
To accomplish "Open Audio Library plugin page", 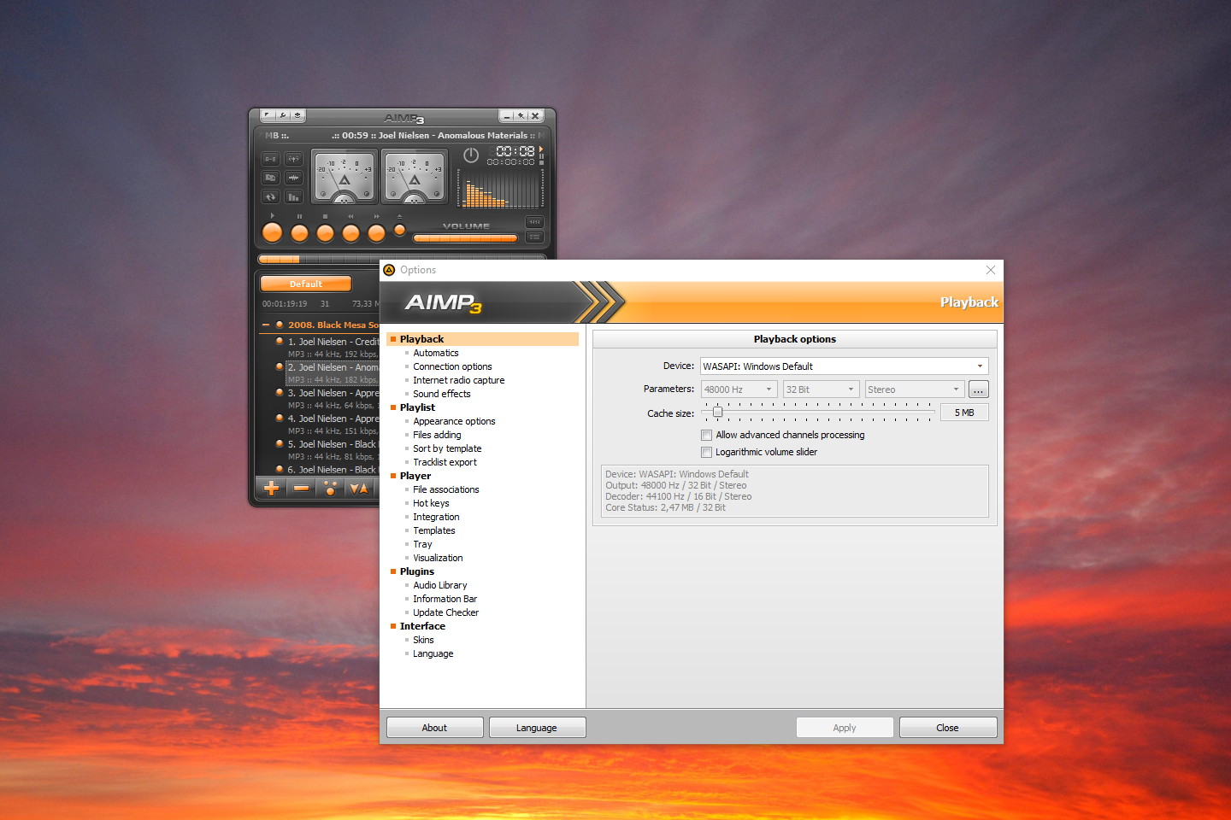I will click(440, 585).
